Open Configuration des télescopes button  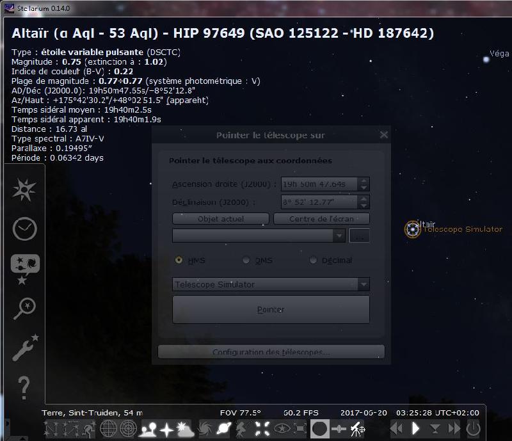tap(271, 352)
